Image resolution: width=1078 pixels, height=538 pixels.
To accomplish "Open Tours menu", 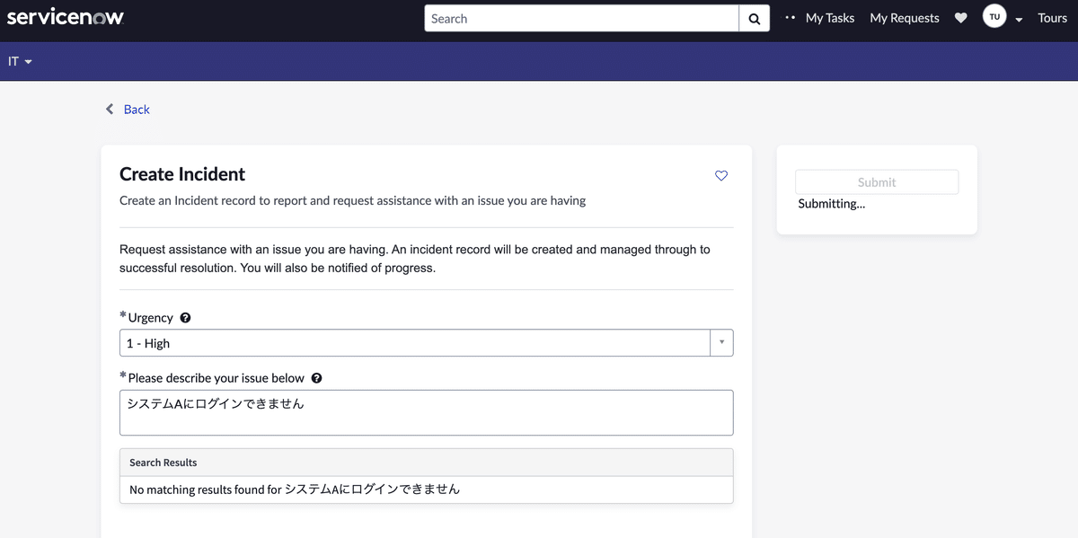I will point(1053,18).
